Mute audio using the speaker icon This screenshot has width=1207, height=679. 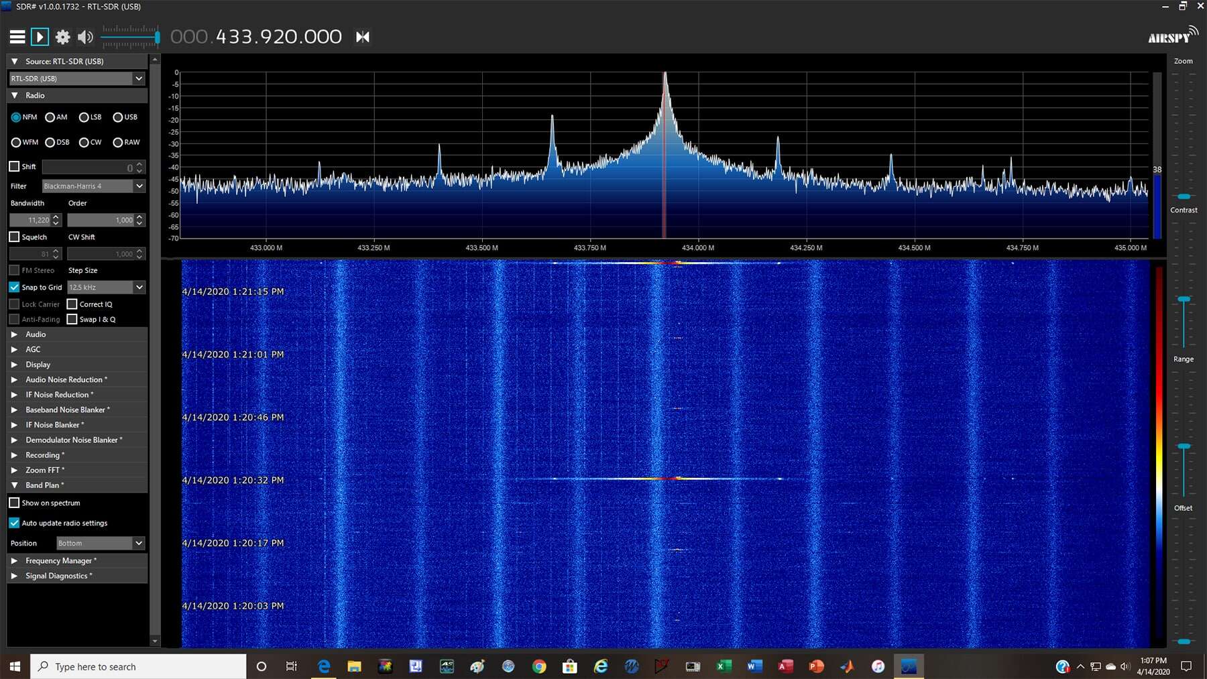[85, 37]
